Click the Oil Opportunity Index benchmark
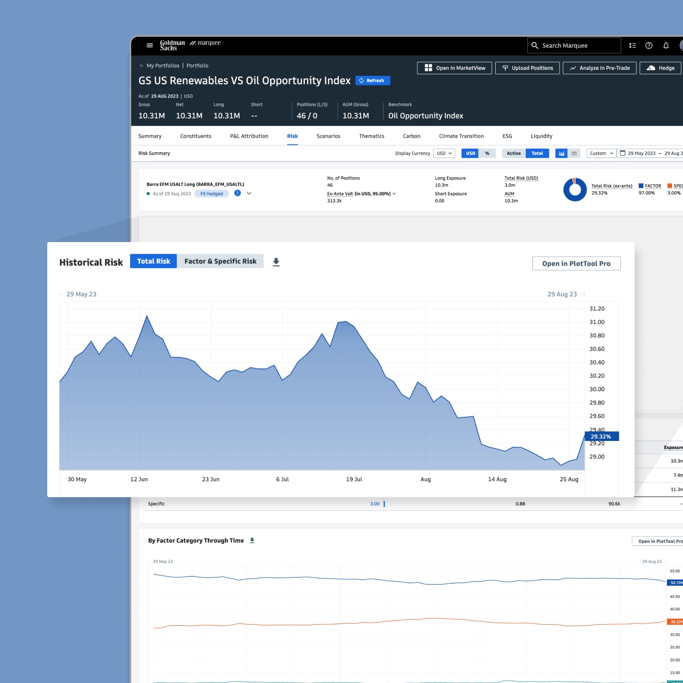 pyautogui.click(x=426, y=116)
